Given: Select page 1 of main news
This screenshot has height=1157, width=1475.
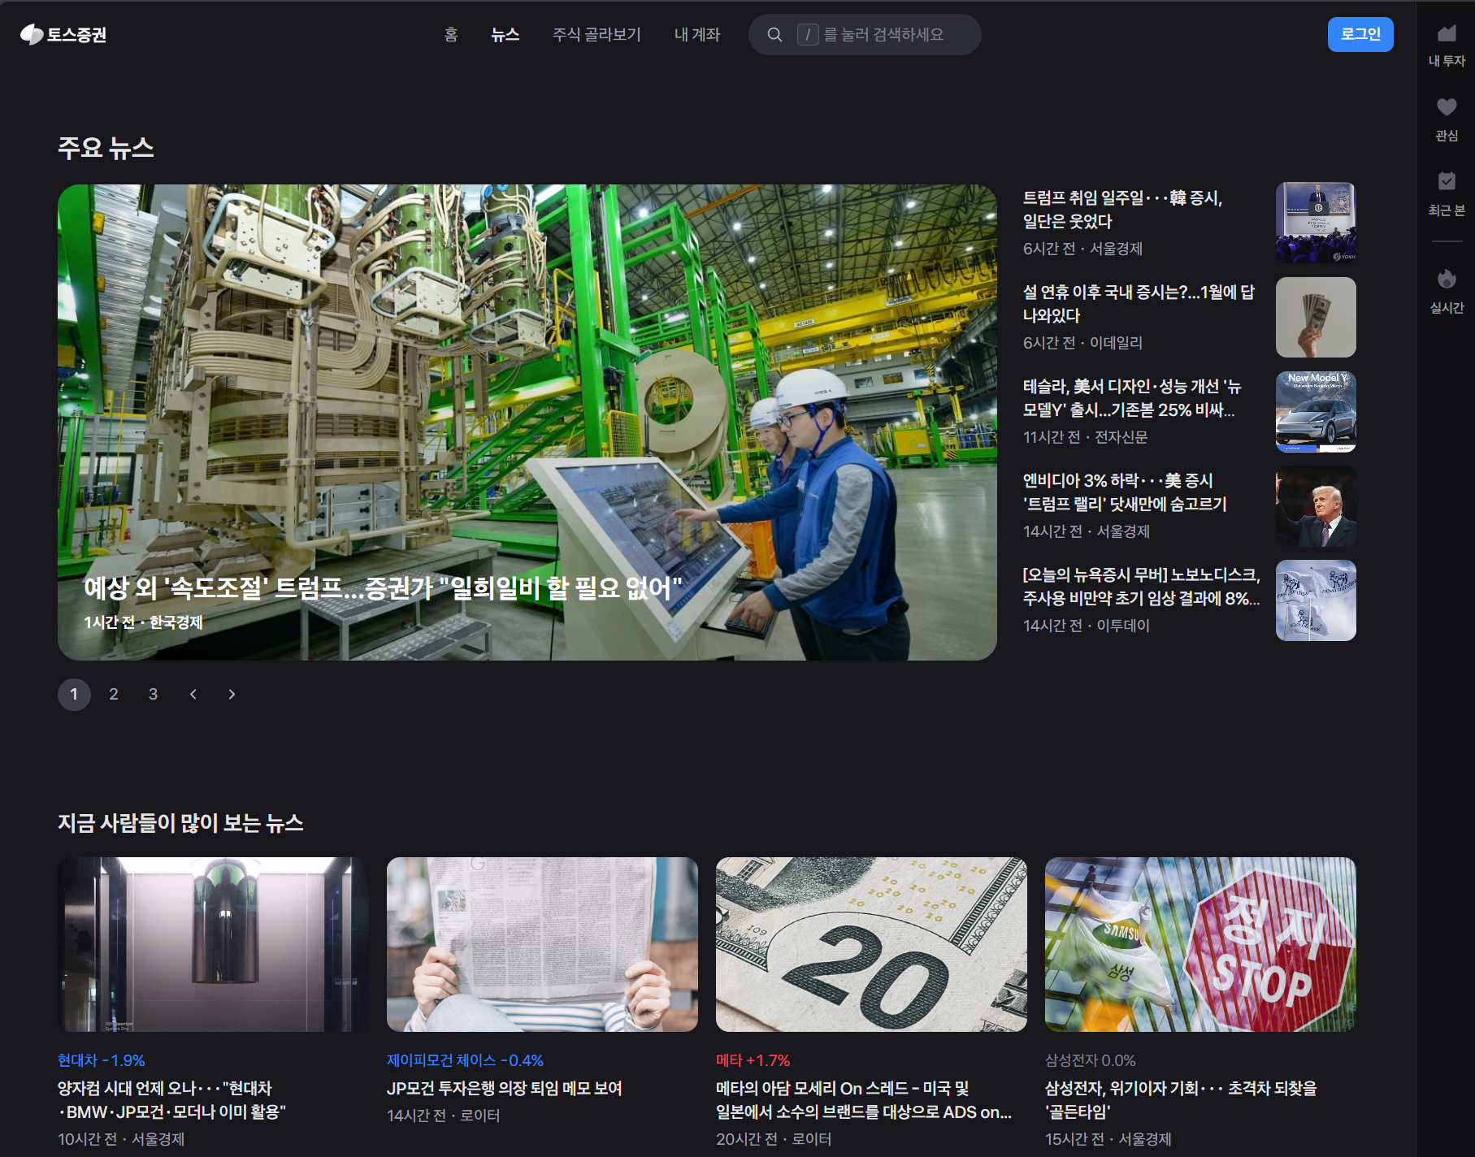Looking at the screenshot, I should 74,694.
